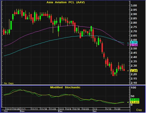Screen dimensions: 146x113
Task: Click the Asia Aviation PCL (AAV) title
Action: (65, 2)
